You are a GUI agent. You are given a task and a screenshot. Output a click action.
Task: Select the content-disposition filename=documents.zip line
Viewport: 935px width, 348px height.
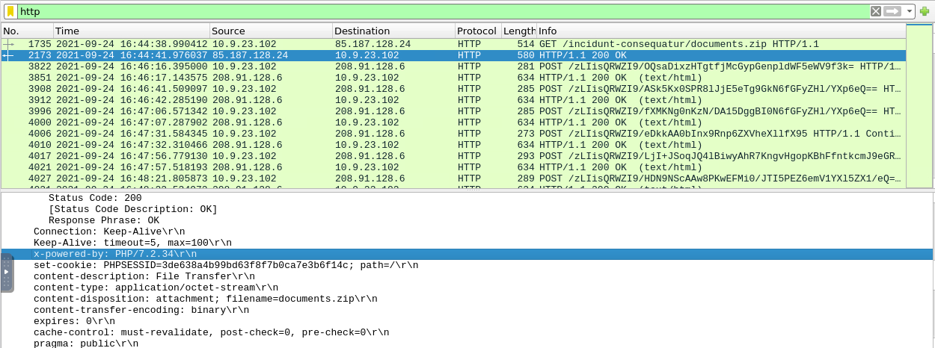(467, 299)
